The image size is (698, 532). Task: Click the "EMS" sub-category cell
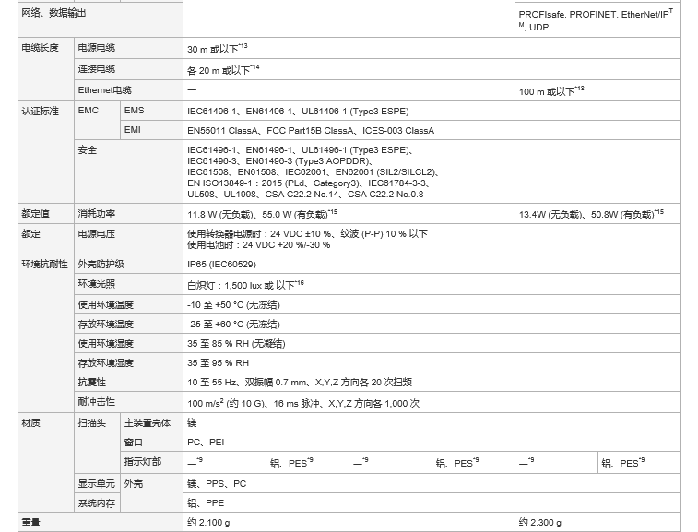point(134,112)
